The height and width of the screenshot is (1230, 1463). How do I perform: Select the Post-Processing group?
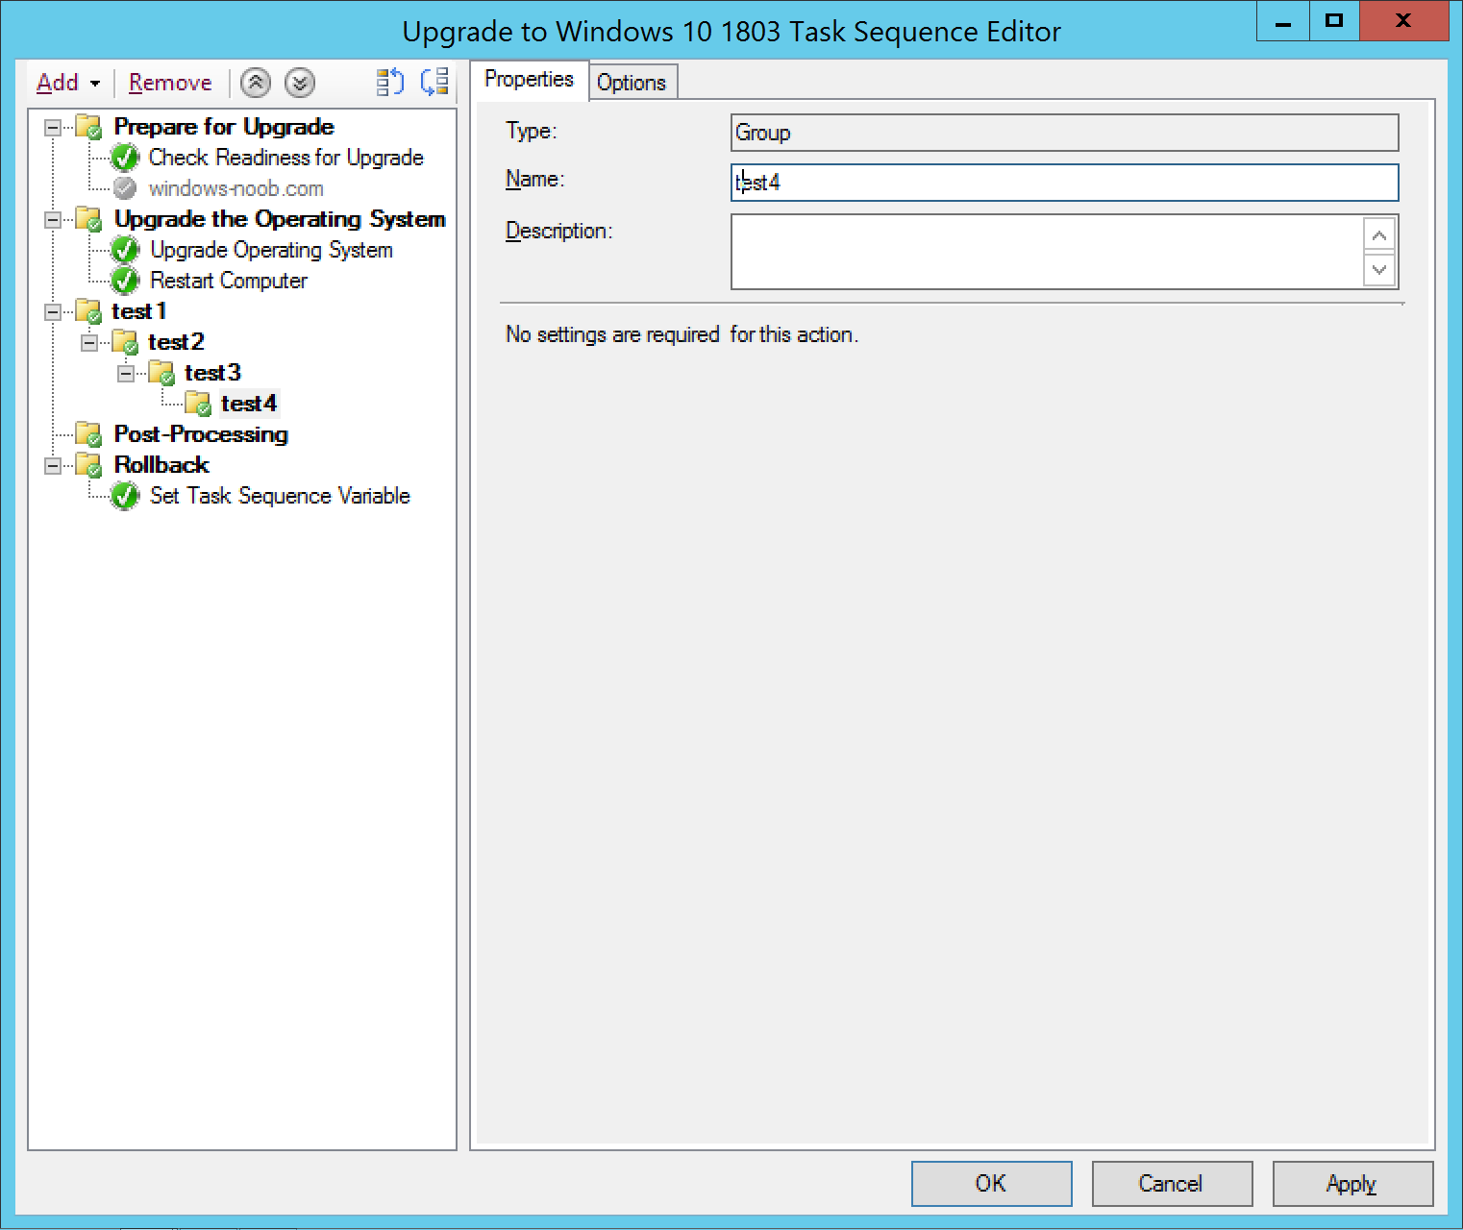pyautogui.click(x=200, y=434)
